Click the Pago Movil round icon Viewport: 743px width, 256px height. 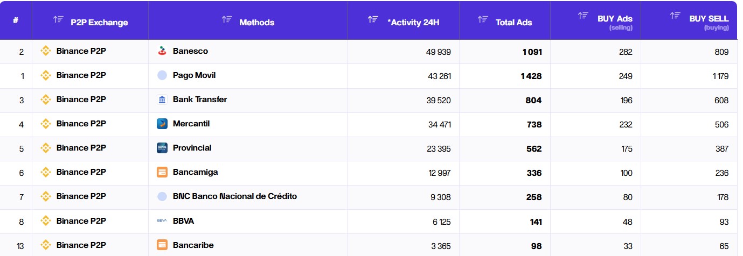pyautogui.click(x=162, y=75)
